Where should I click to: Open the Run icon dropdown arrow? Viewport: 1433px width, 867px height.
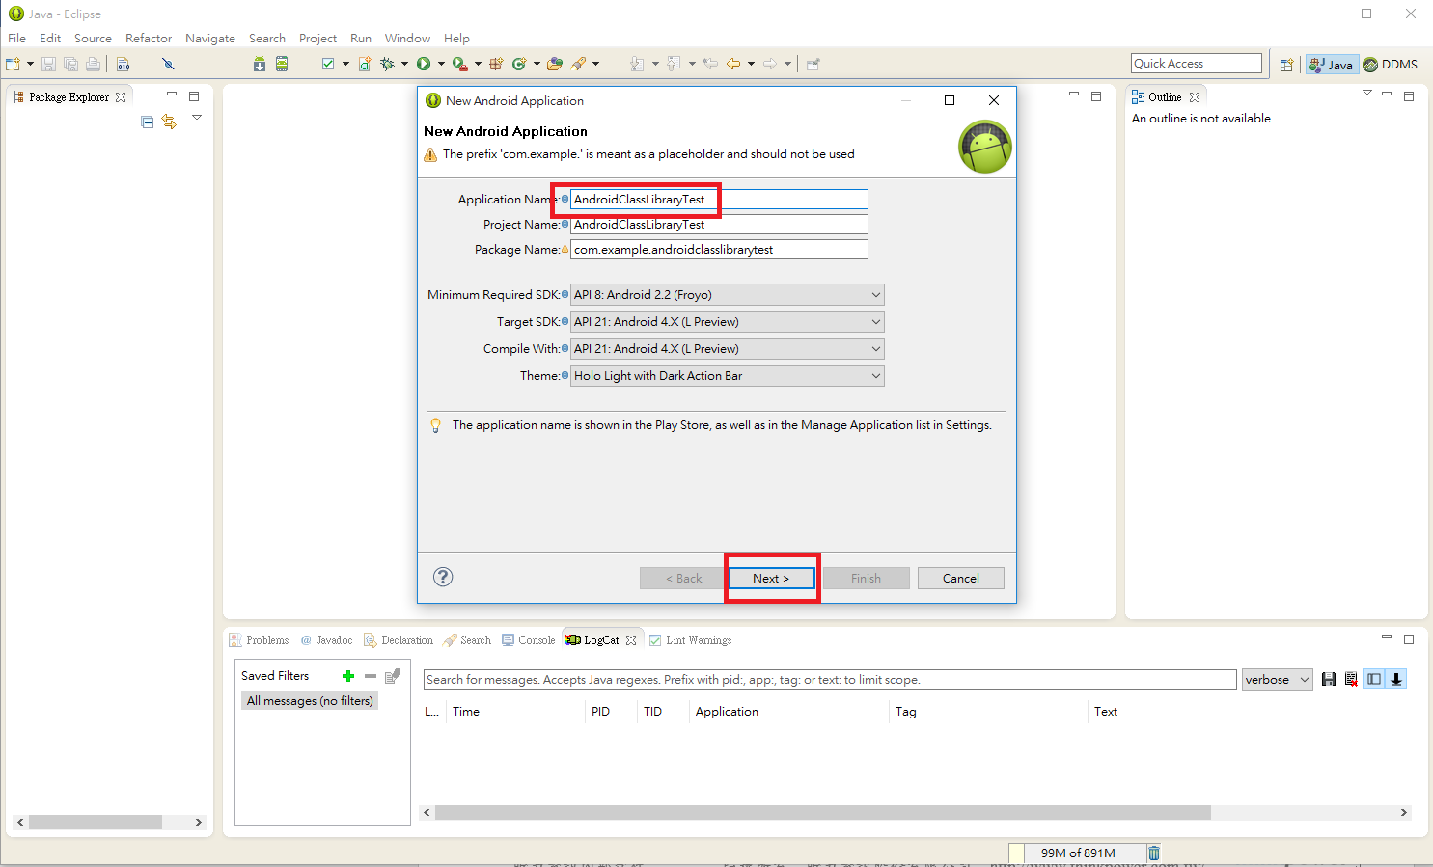click(441, 64)
